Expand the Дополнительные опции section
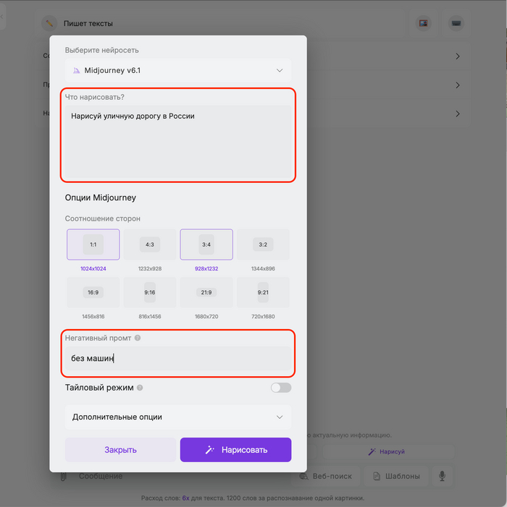The image size is (507, 507). tap(178, 417)
